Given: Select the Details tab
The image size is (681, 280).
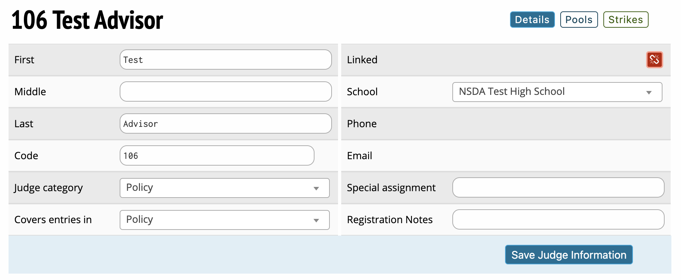Looking at the screenshot, I should (532, 20).
